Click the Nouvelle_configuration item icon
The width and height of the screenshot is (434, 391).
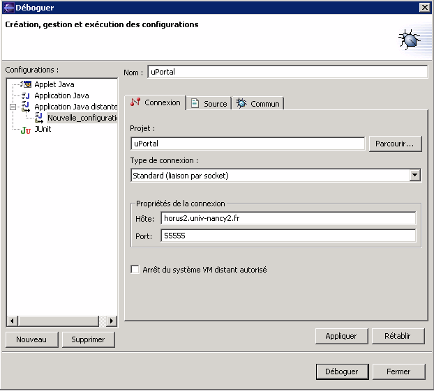[x=39, y=118]
